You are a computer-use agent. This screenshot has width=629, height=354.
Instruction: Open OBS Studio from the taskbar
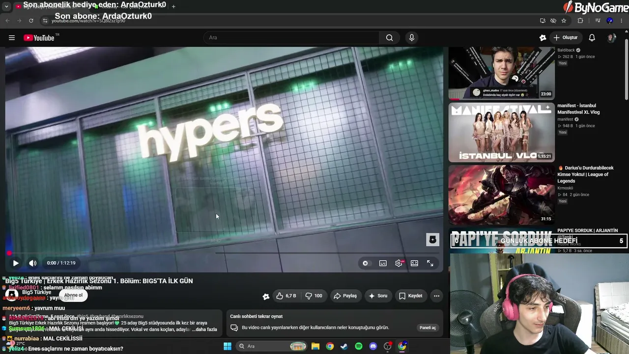(x=388, y=346)
